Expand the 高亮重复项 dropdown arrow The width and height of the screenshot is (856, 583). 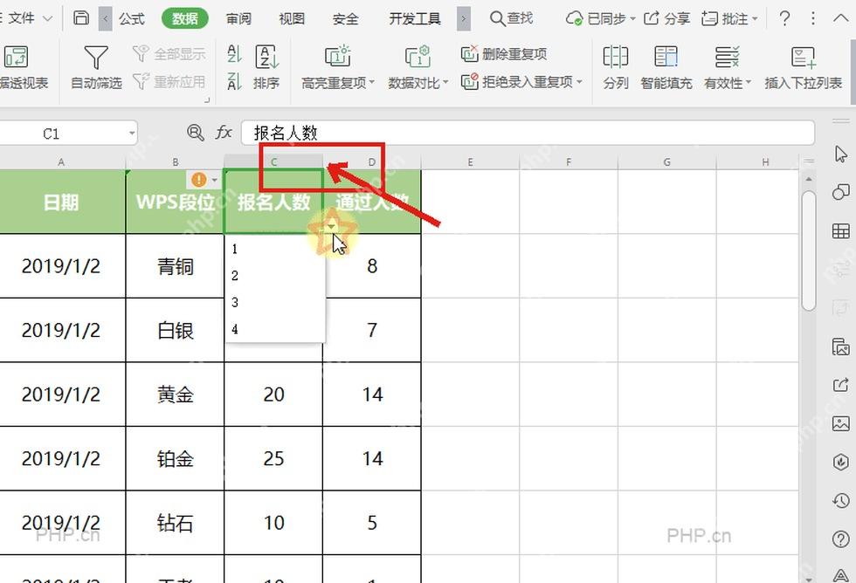tap(372, 83)
